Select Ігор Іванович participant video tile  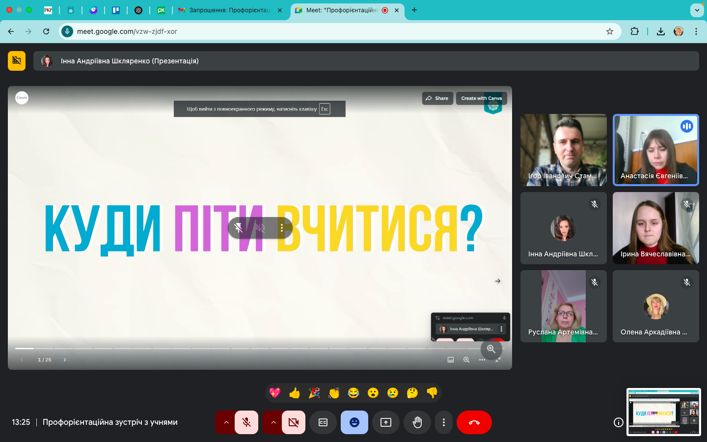click(x=563, y=150)
